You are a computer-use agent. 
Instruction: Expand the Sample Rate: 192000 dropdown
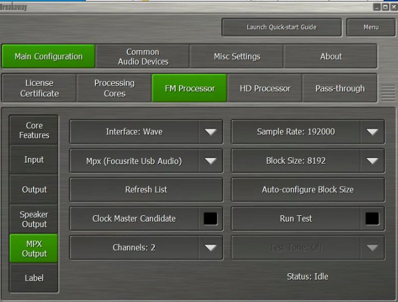click(372, 132)
